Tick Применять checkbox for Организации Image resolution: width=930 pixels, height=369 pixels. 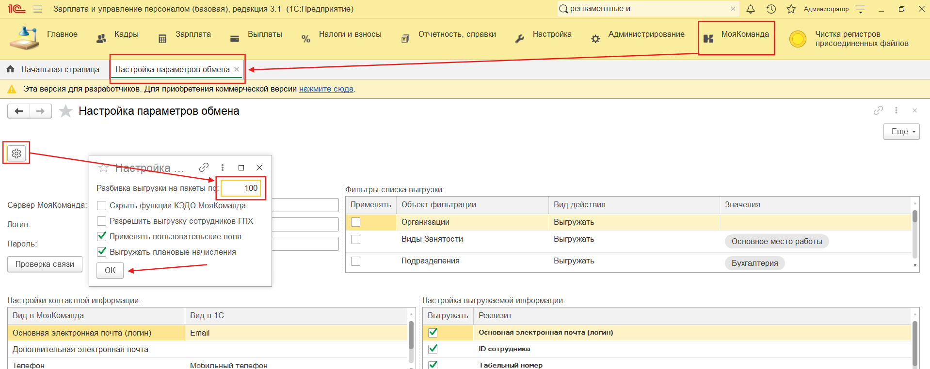[x=356, y=222]
